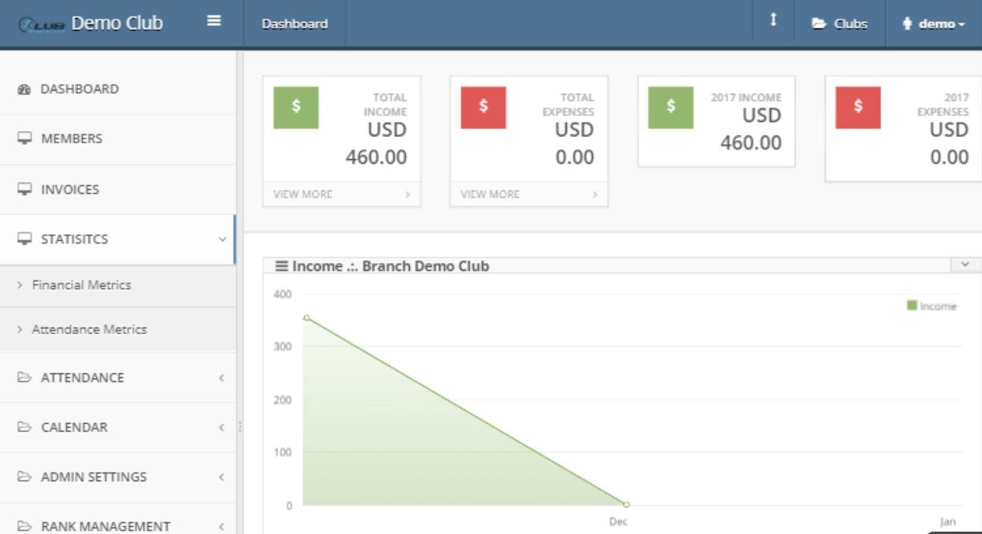Click the hamburger menu icon beside Demo Club

click(212, 23)
